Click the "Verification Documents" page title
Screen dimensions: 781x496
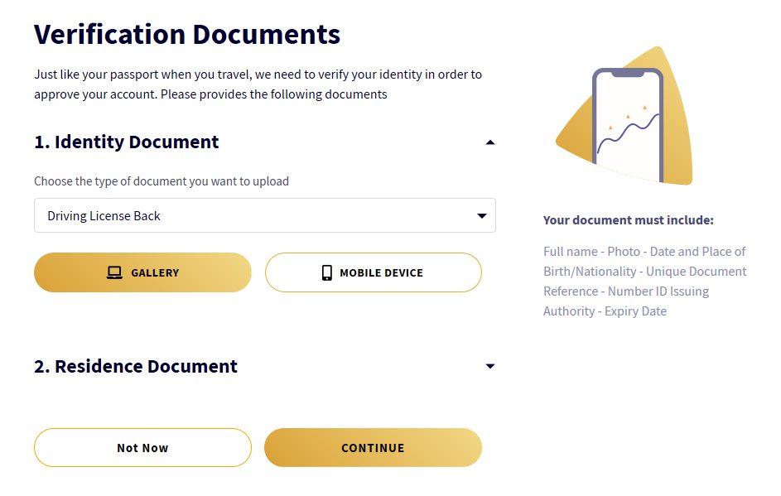pyautogui.click(x=187, y=35)
